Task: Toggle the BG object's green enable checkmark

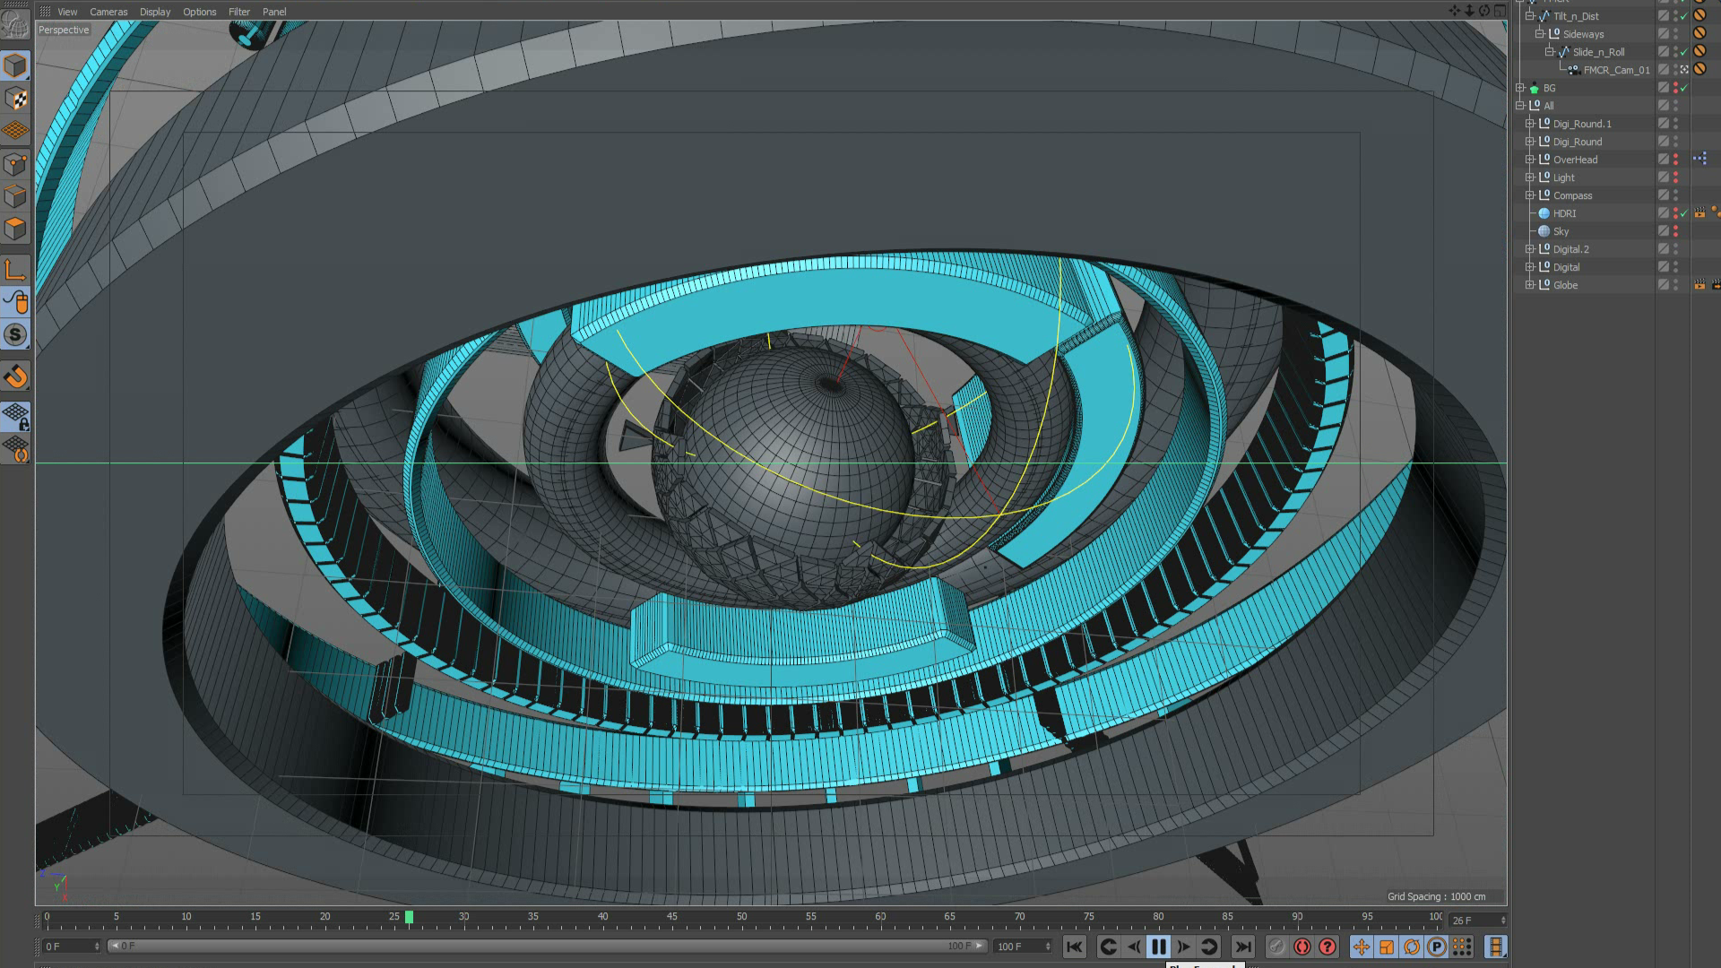Action: point(1684,88)
